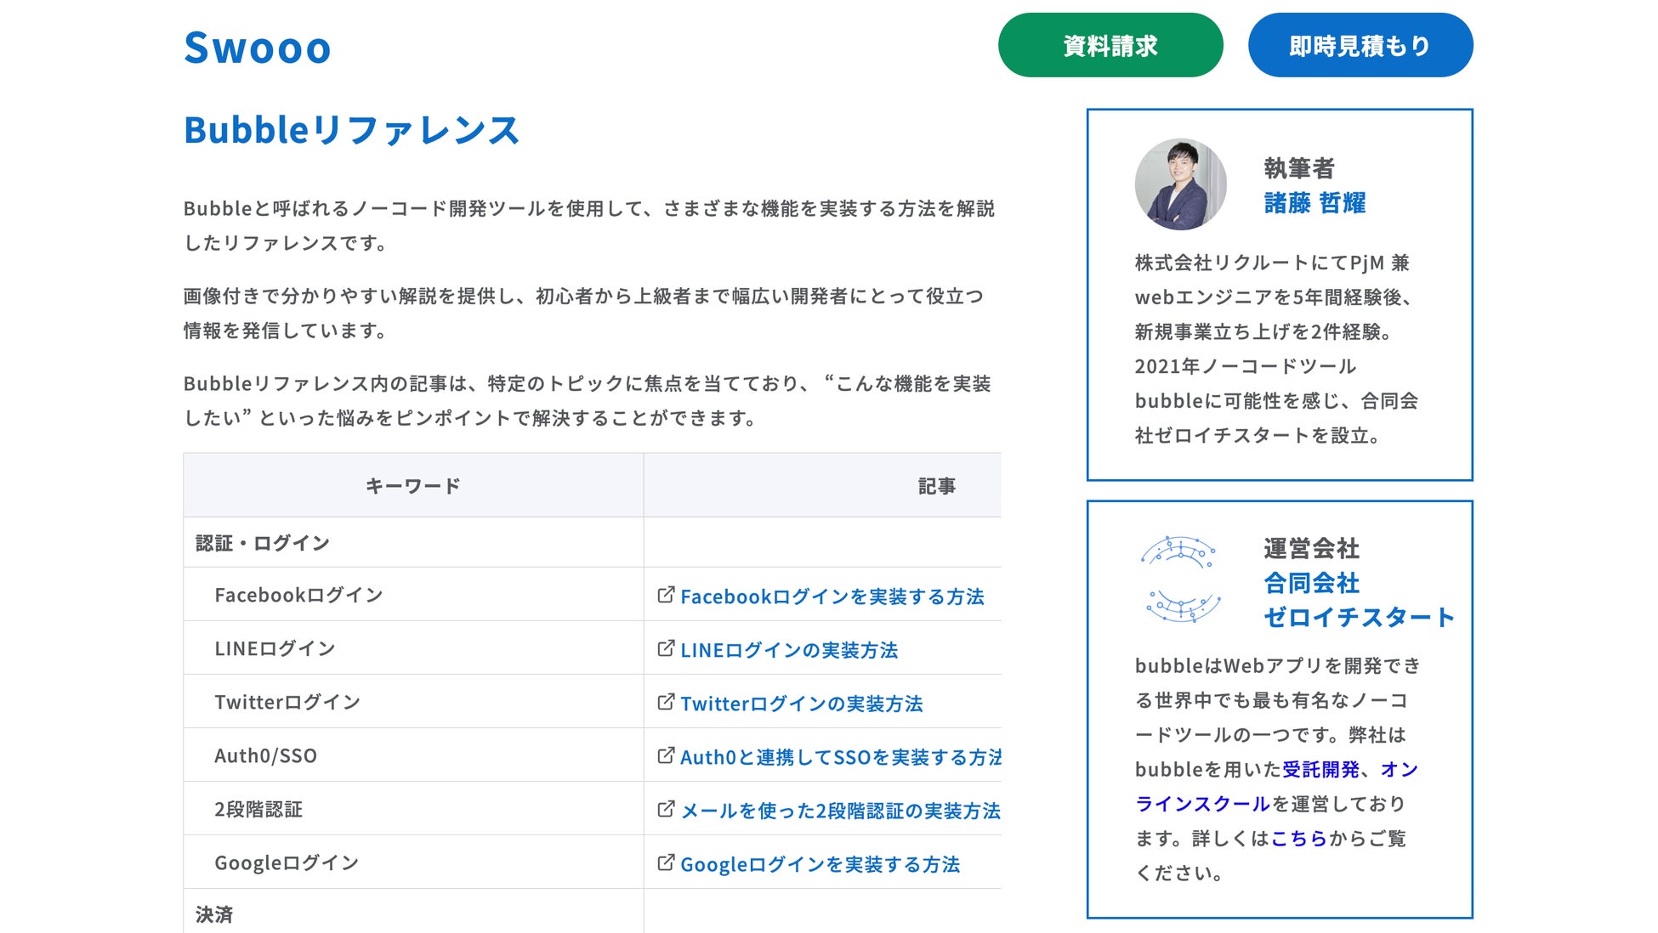Click external-link icon beside Twitterログイン article
The image size is (1658, 933).
pyautogui.click(x=666, y=702)
